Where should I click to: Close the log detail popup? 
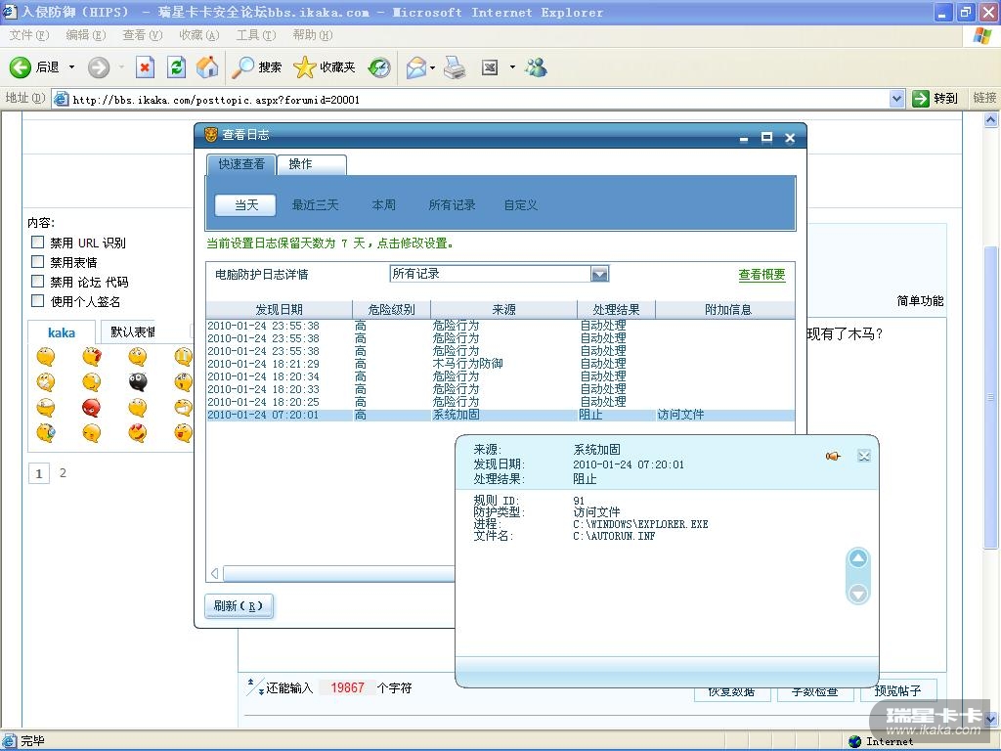(x=864, y=456)
